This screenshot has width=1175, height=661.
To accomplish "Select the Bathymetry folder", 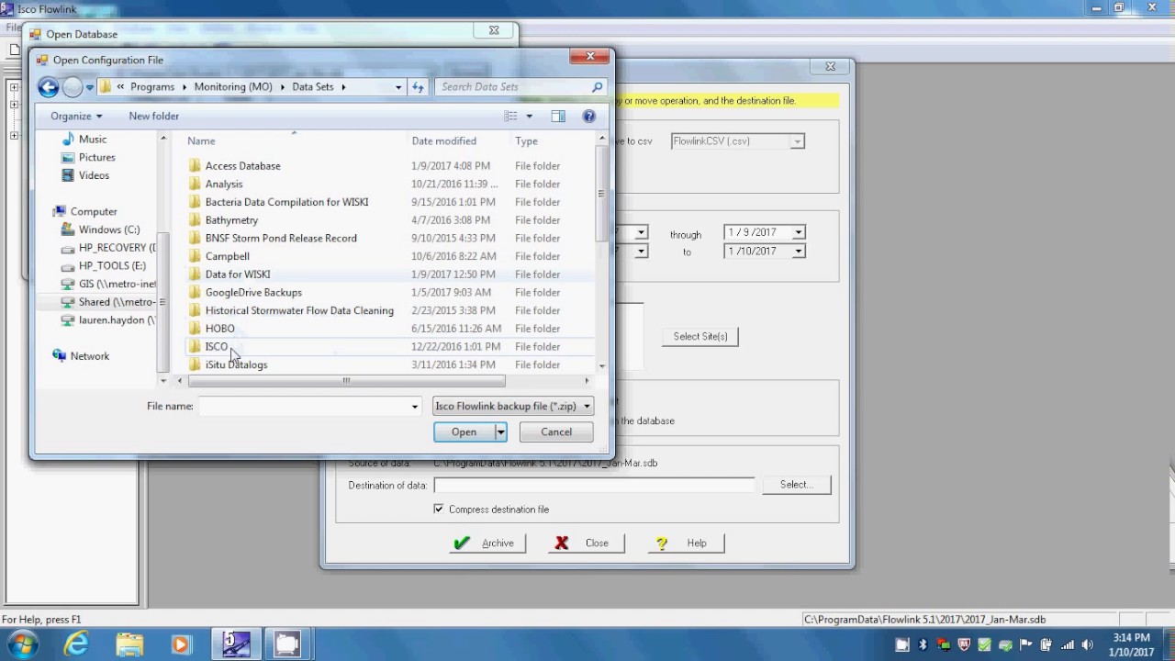I will [231, 220].
